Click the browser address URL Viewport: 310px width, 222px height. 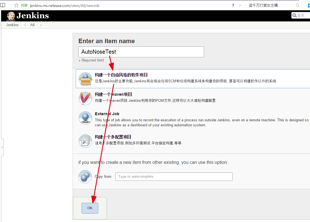tap(65, 6)
